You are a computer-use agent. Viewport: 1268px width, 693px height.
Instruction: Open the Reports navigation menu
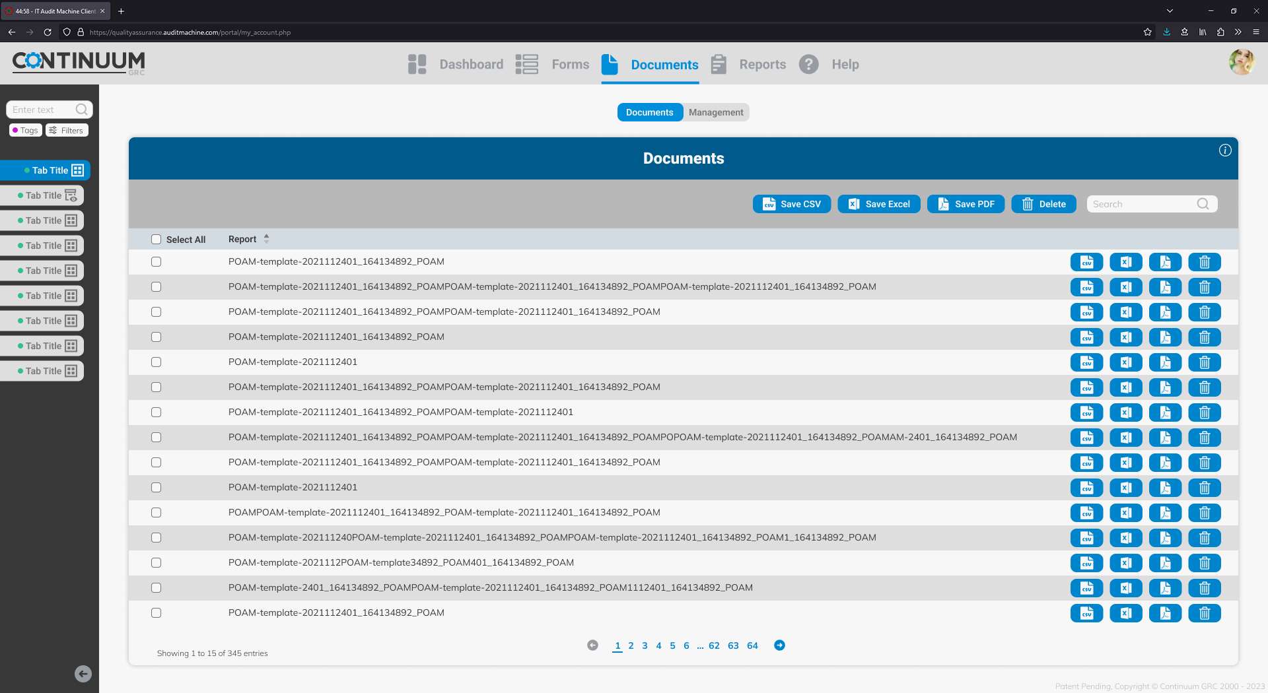pos(762,64)
